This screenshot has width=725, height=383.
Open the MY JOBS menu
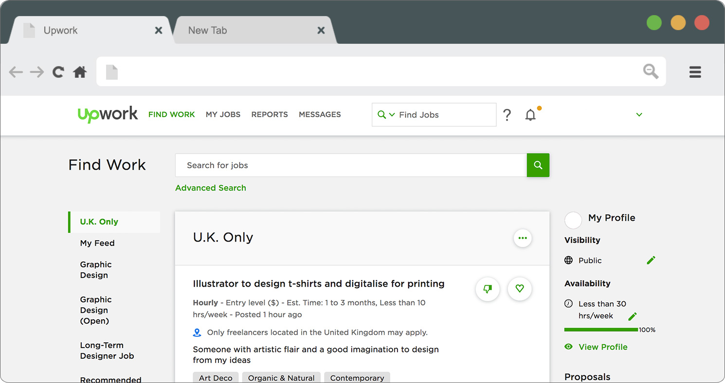tap(223, 115)
